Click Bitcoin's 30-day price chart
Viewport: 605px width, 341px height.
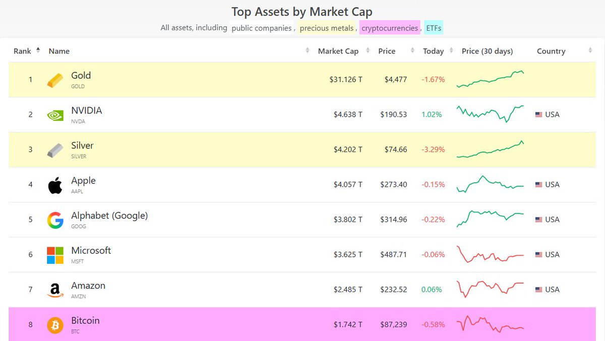tap(491, 324)
